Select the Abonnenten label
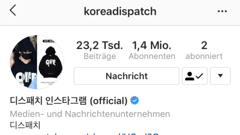The width and height of the screenshot is (240, 135). click(x=152, y=56)
